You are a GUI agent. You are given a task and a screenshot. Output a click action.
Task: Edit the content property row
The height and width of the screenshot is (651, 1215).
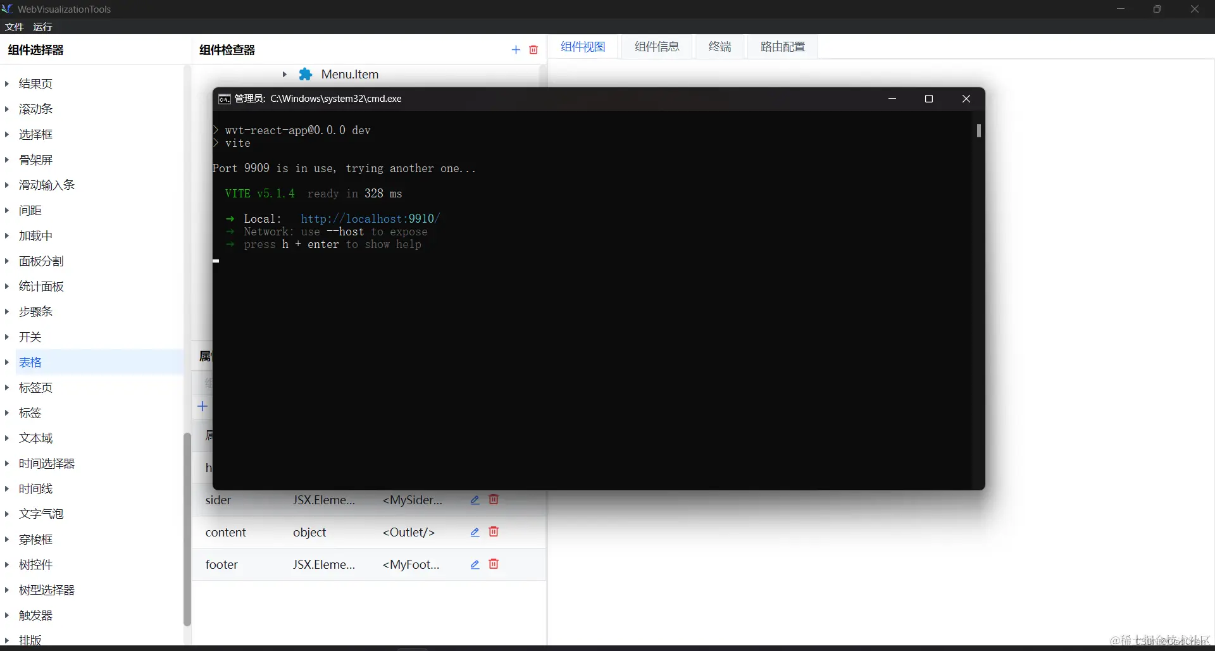[475, 532]
